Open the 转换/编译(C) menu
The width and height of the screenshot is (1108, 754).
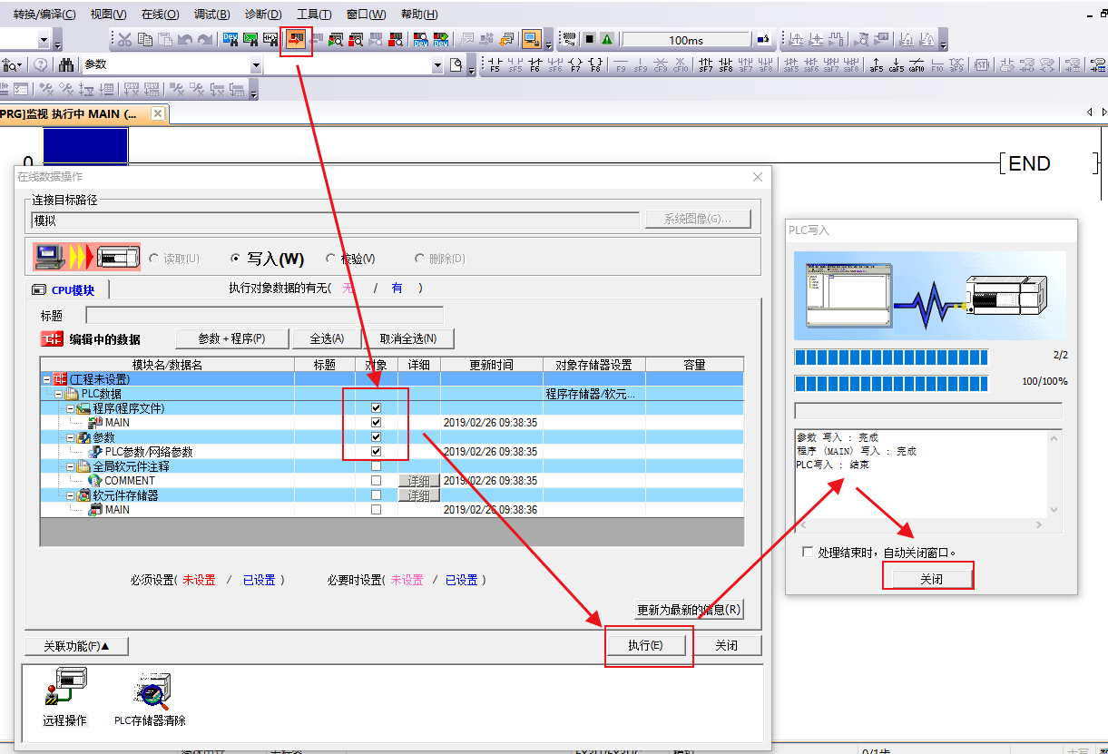click(x=44, y=15)
